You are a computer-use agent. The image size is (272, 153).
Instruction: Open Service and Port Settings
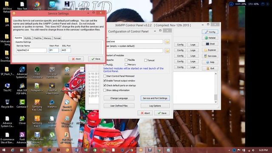pos(155,98)
